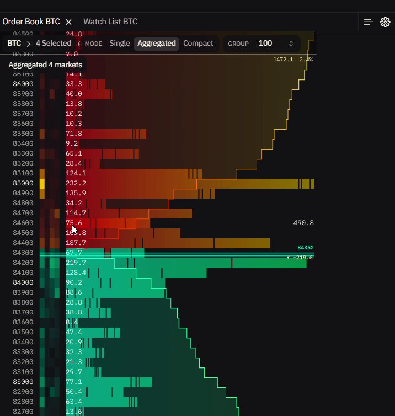Click the 85000 price level

click(x=23, y=183)
